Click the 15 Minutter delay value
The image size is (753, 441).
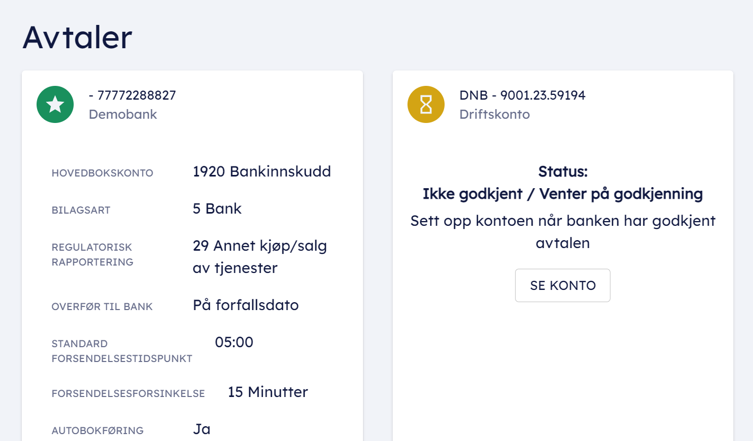pyautogui.click(x=268, y=392)
